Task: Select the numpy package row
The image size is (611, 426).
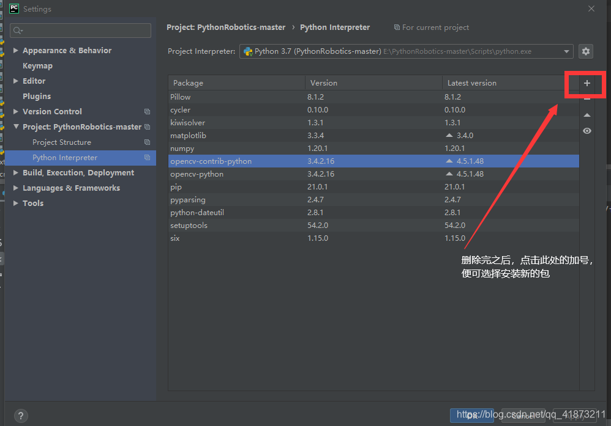Action: (x=373, y=149)
